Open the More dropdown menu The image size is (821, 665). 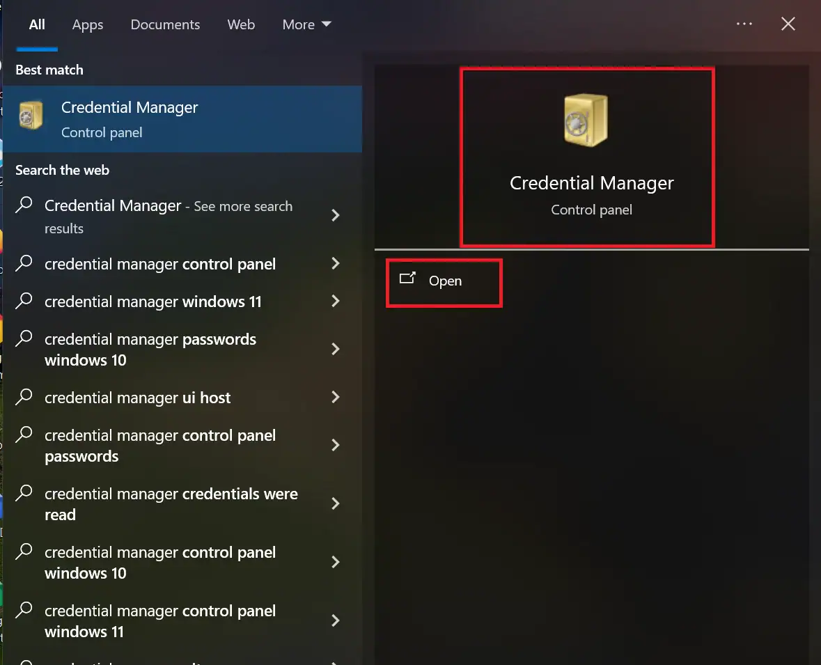(x=306, y=24)
